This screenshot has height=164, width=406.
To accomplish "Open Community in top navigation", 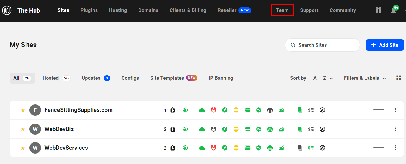I will click(x=343, y=10).
